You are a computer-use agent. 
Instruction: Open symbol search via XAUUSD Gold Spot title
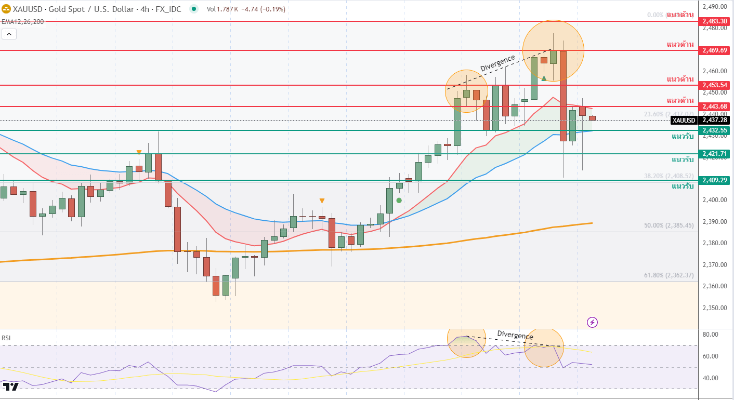point(97,9)
